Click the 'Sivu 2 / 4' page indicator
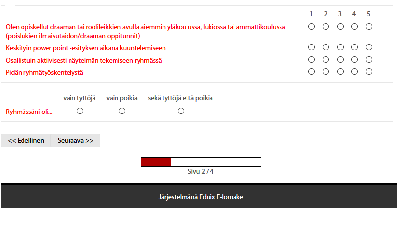This screenshot has height=225, width=397. pyautogui.click(x=201, y=172)
